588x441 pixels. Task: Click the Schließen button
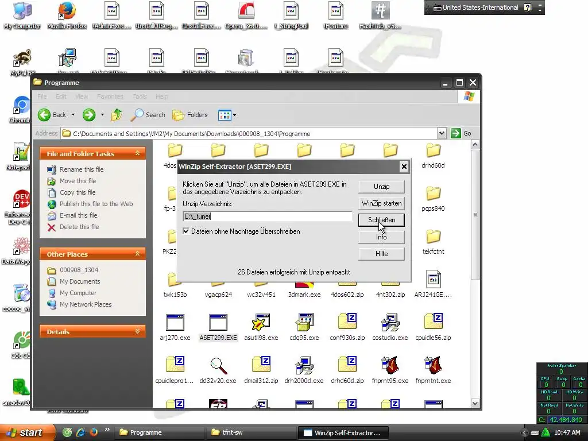[x=381, y=220]
